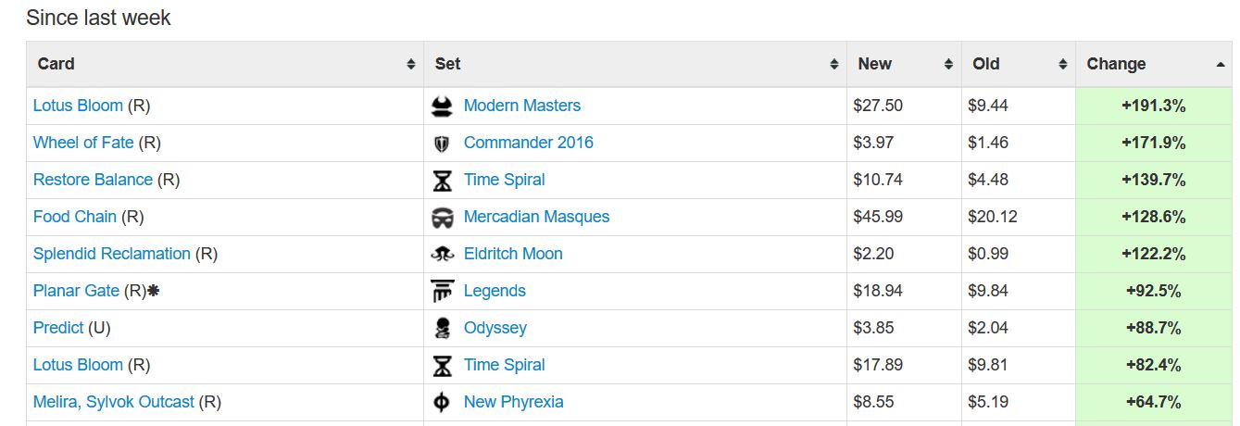The image size is (1240, 426).
Task: Click the Mercadian Masques mask set icon
Action: point(443,218)
